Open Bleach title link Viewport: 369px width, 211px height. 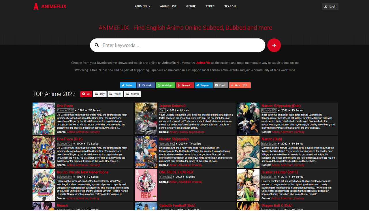pos(62,205)
